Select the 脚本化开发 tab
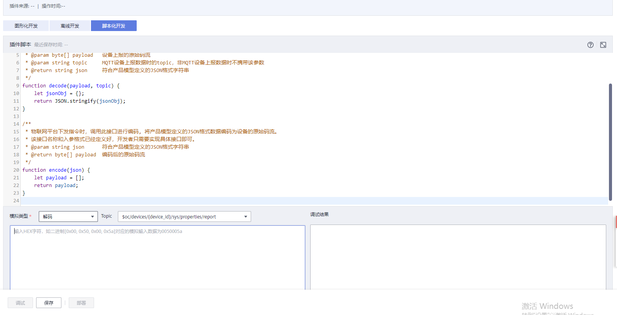 pos(114,26)
